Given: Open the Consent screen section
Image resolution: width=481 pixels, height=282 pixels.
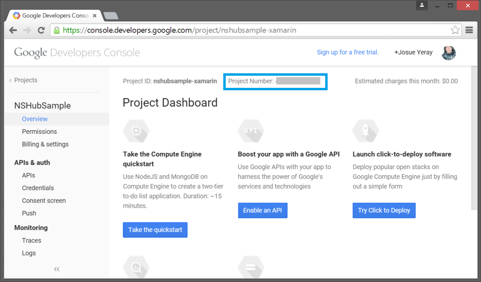Looking at the screenshot, I should [44, 200].
